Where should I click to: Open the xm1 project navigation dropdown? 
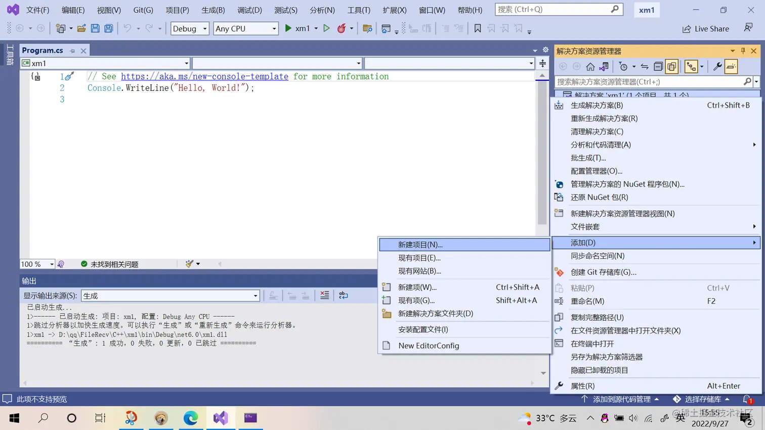pos(105,63)
